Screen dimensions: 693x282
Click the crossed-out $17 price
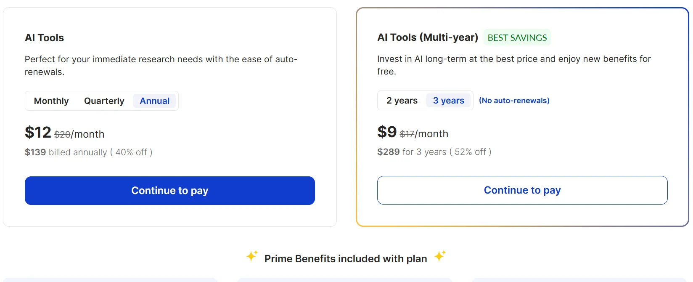coord(407,134)
